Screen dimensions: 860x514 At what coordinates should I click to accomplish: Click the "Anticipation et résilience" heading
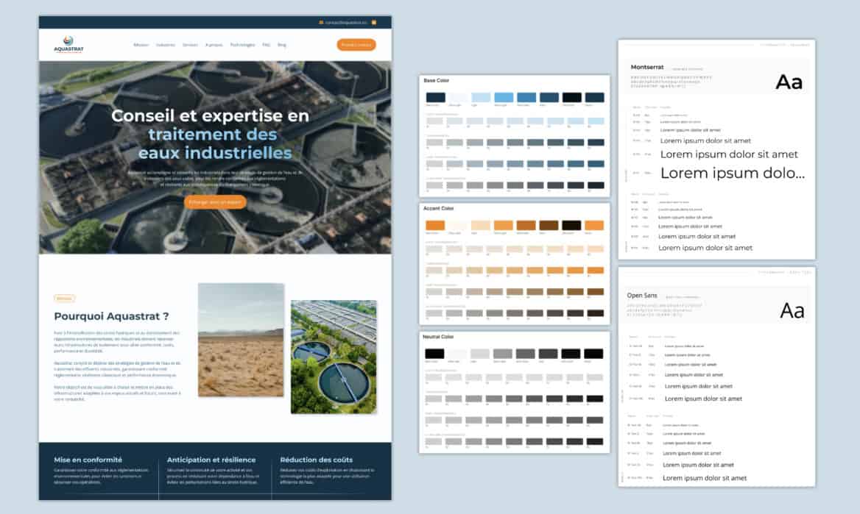tap(211, 460)
